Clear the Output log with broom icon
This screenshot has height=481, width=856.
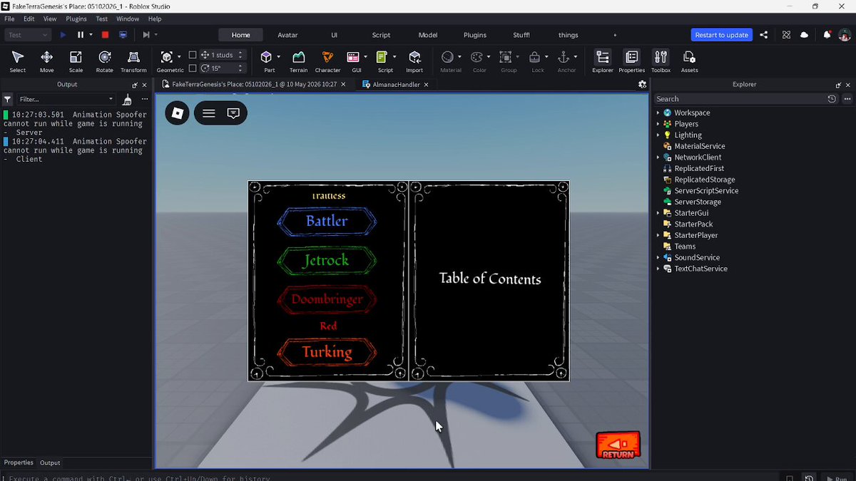click(127, 99)
